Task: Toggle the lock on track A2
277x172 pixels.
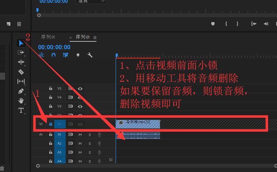Action: (51, 143)
